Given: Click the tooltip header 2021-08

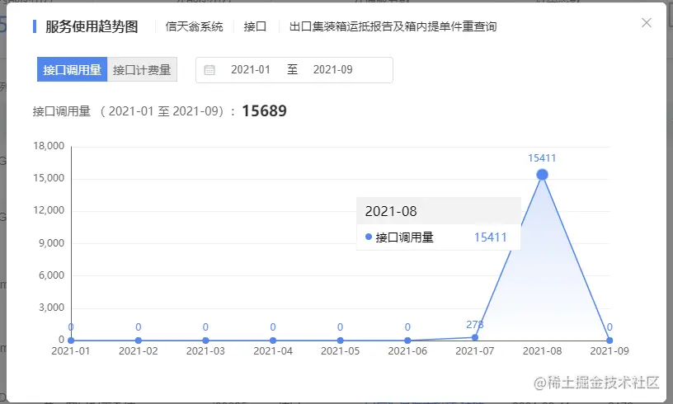Looking at the screenshot, I should coord(391,211).
